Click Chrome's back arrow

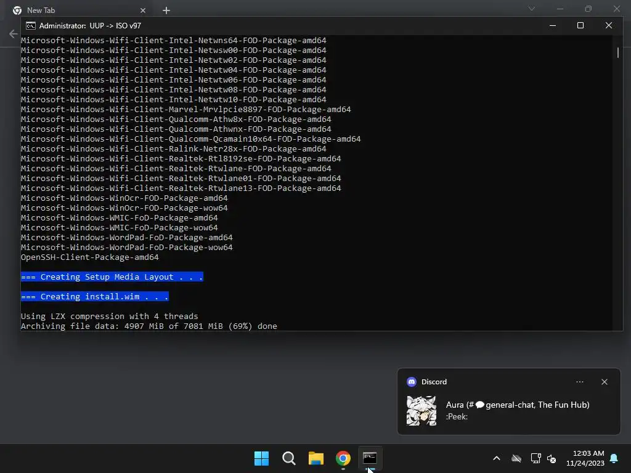[14, 34]
